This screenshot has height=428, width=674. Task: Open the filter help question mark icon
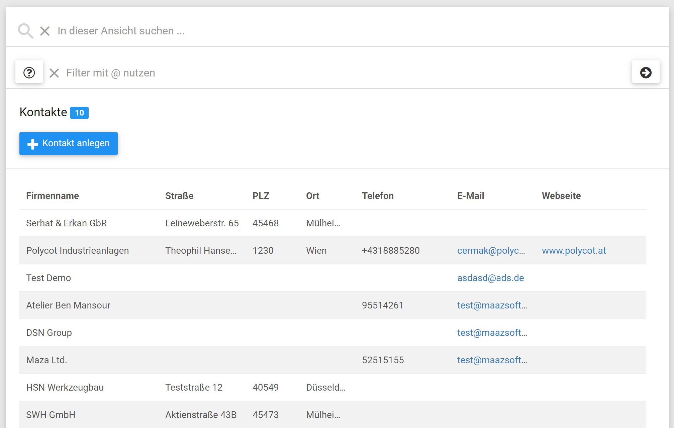pos(29,72)
